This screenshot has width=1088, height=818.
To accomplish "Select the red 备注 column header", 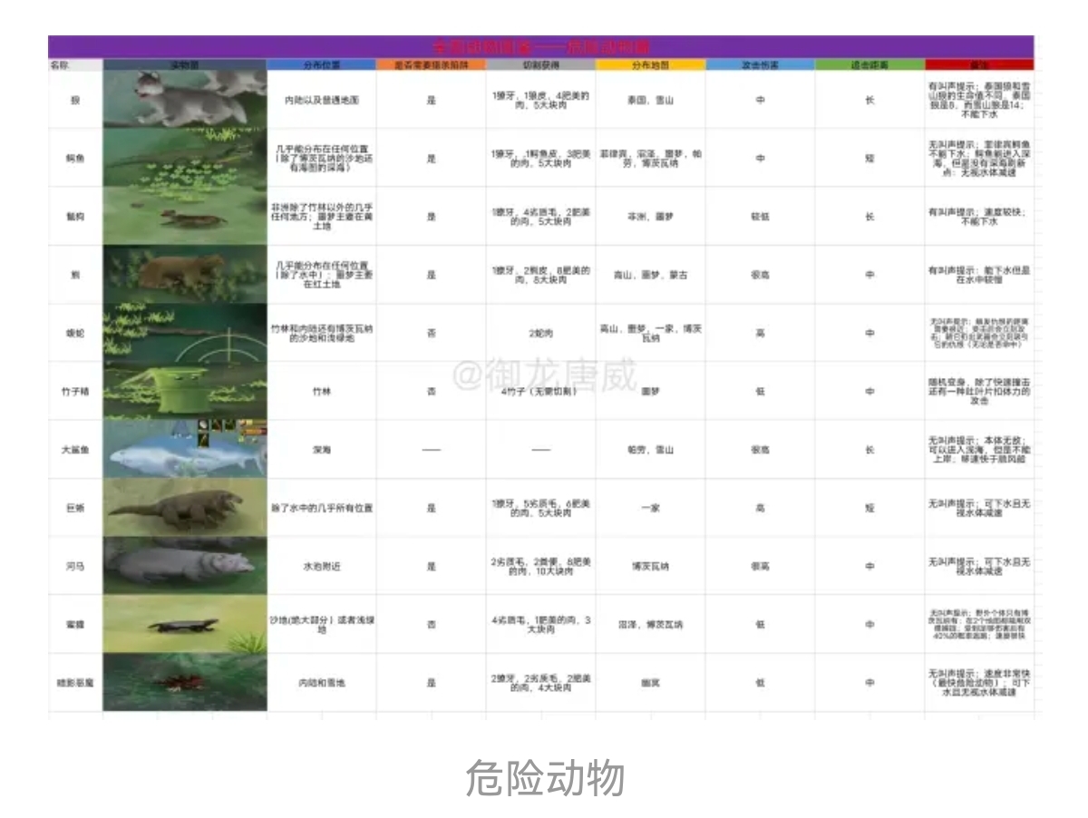I will point(978,65).
